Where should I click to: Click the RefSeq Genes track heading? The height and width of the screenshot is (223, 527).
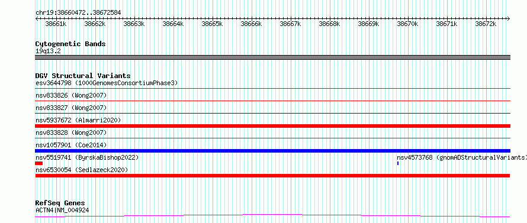coord(60,203)
